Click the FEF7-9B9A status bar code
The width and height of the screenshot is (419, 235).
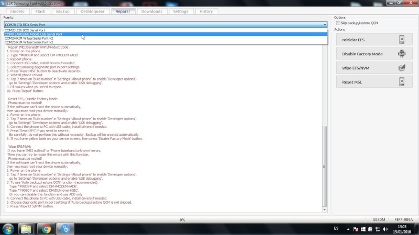pos(403,219)
